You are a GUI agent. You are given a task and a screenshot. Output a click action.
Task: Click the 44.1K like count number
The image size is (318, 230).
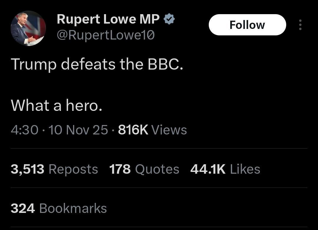208,169
